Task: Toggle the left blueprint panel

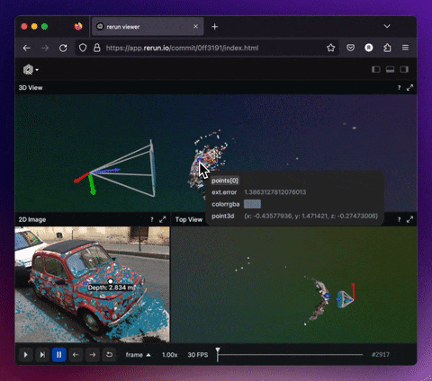Action: click(376, 69)
